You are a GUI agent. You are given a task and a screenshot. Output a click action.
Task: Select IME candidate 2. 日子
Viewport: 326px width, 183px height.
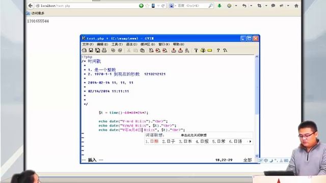click(x=169, y=141)
